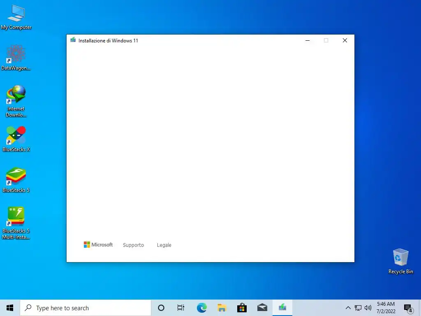Click the setup window title bar icon
This screenshot has height=316, width=421.
[73, 40]
